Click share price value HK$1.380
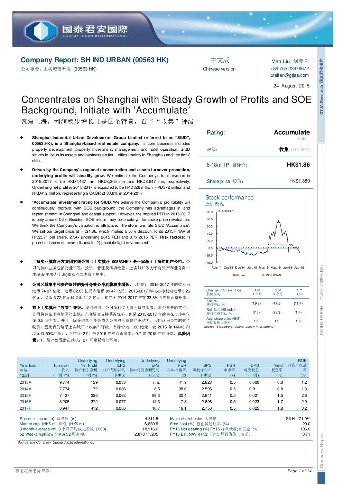This screenshot has width=343, height=485. 299,181
